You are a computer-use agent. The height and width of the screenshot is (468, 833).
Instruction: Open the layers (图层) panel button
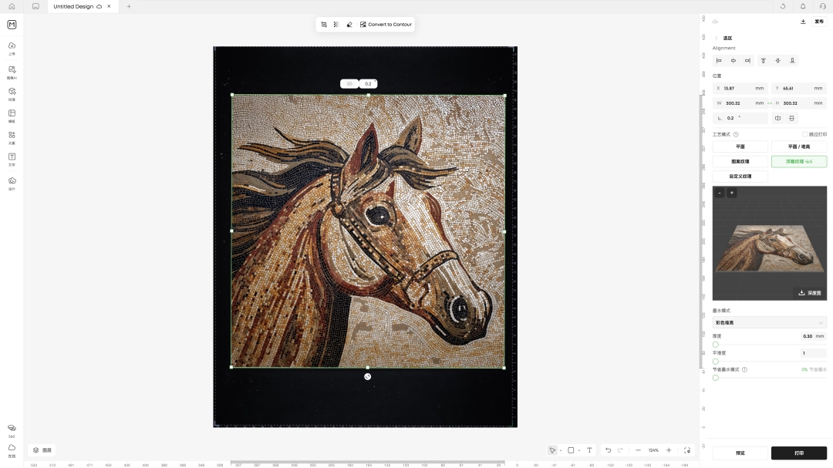42,450
